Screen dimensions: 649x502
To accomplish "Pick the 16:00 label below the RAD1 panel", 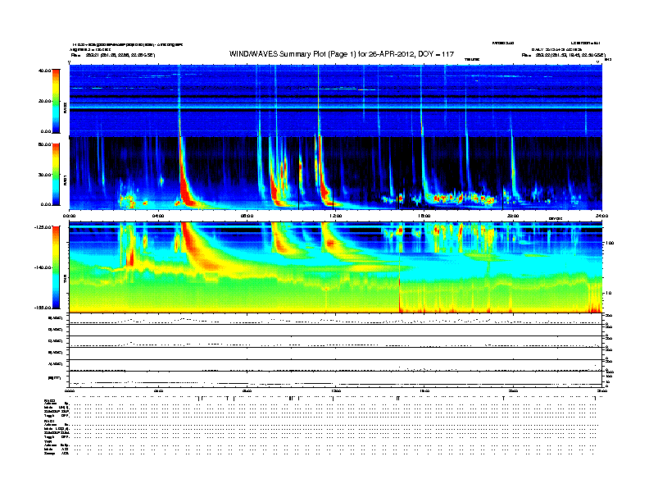I will pos(424,215).
